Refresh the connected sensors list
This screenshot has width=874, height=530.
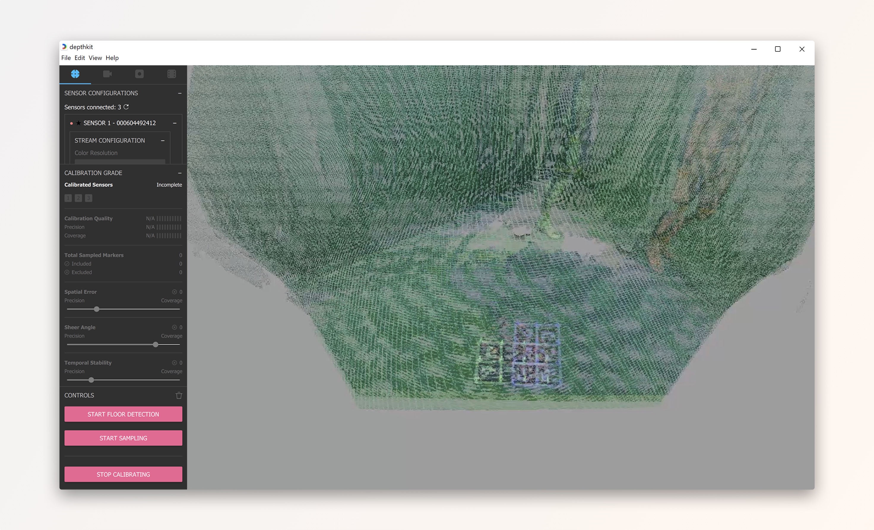pyautogui.click(x=126, y=107)
